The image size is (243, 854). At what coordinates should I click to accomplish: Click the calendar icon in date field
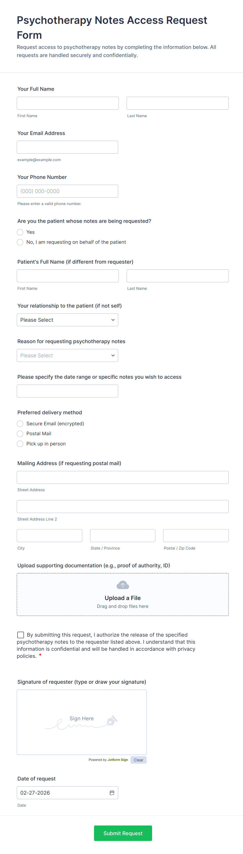coord(112,792)
